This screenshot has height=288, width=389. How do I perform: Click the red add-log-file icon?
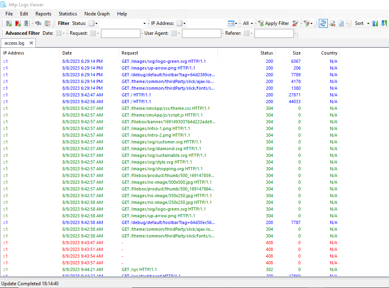coord(18,23)
